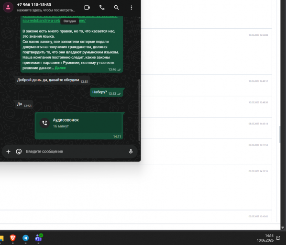Open Telegram from the taskbar
The image size is (286, 245).
pyautogui.click(x=25, y=238)
